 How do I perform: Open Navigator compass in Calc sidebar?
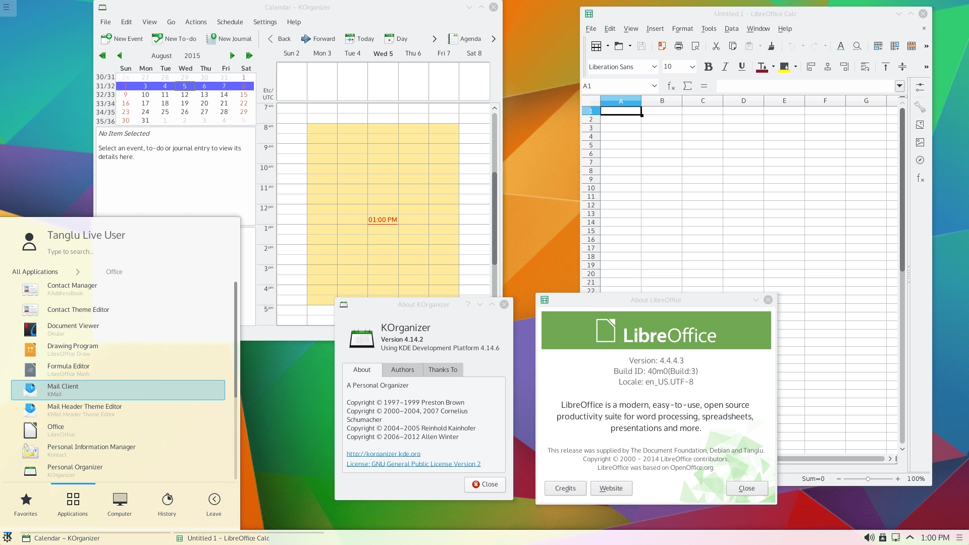(x=920, y=160)
